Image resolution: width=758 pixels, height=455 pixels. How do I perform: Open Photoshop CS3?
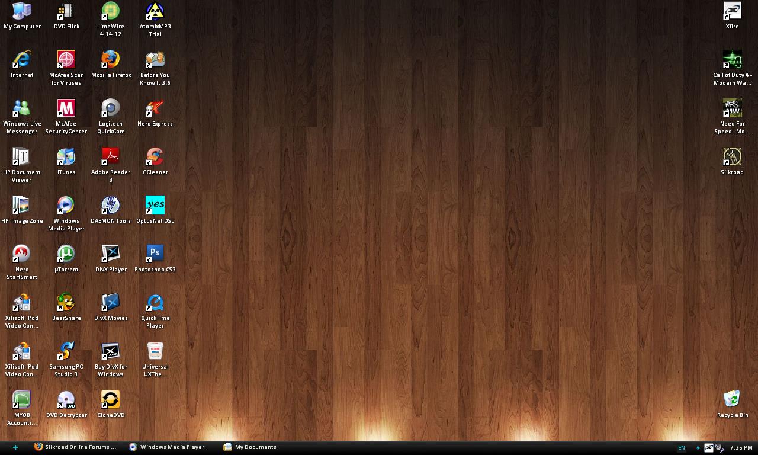pyautogui.click(x=155, y=253)
